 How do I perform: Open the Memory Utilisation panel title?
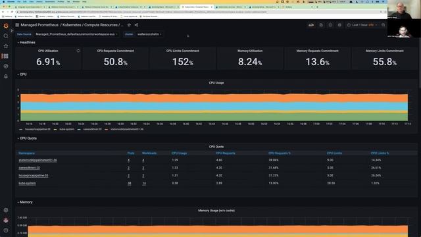point(250,51)
